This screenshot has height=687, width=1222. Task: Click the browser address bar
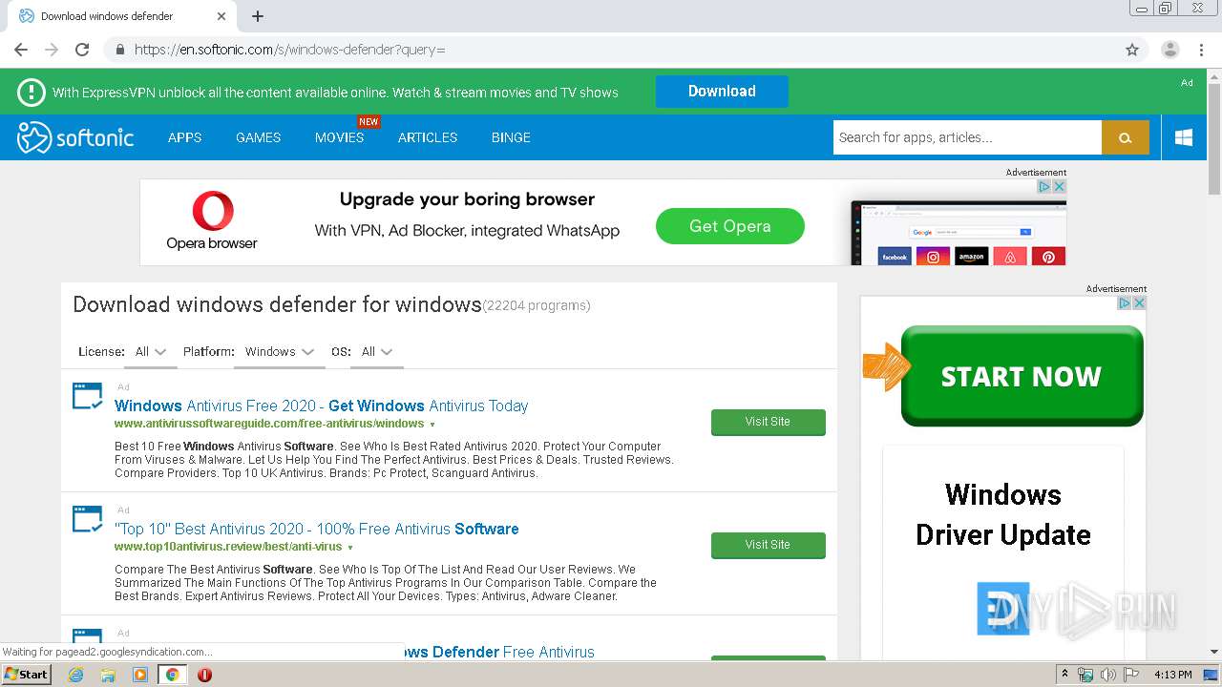611,50
